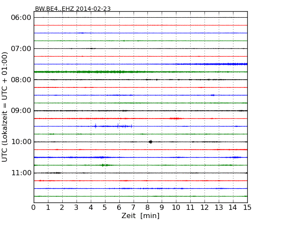Image resolution: width=281 pixels, height=225 pixels.
Task: Select the 07:00 tick label on y-axis
Action: (21, 48)
